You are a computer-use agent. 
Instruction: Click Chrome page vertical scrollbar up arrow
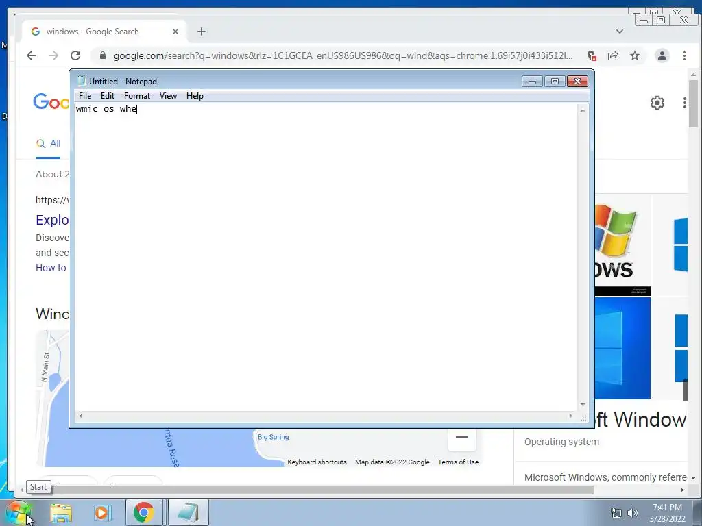point(693,75)
